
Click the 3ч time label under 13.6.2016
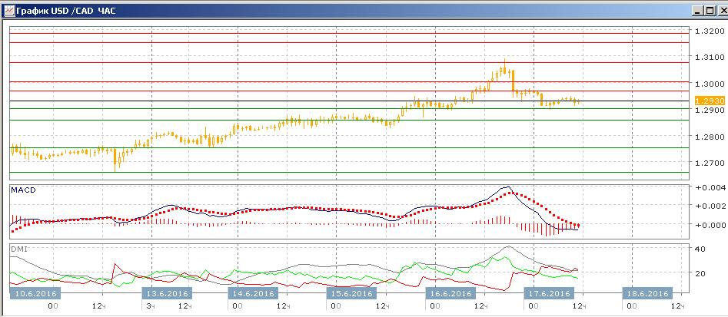(x=149, y=306)
